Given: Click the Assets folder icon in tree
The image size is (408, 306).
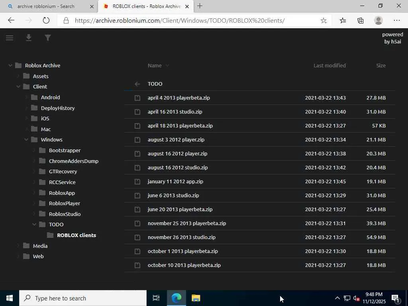Looking at the screenshot, I should click(26, 76).
